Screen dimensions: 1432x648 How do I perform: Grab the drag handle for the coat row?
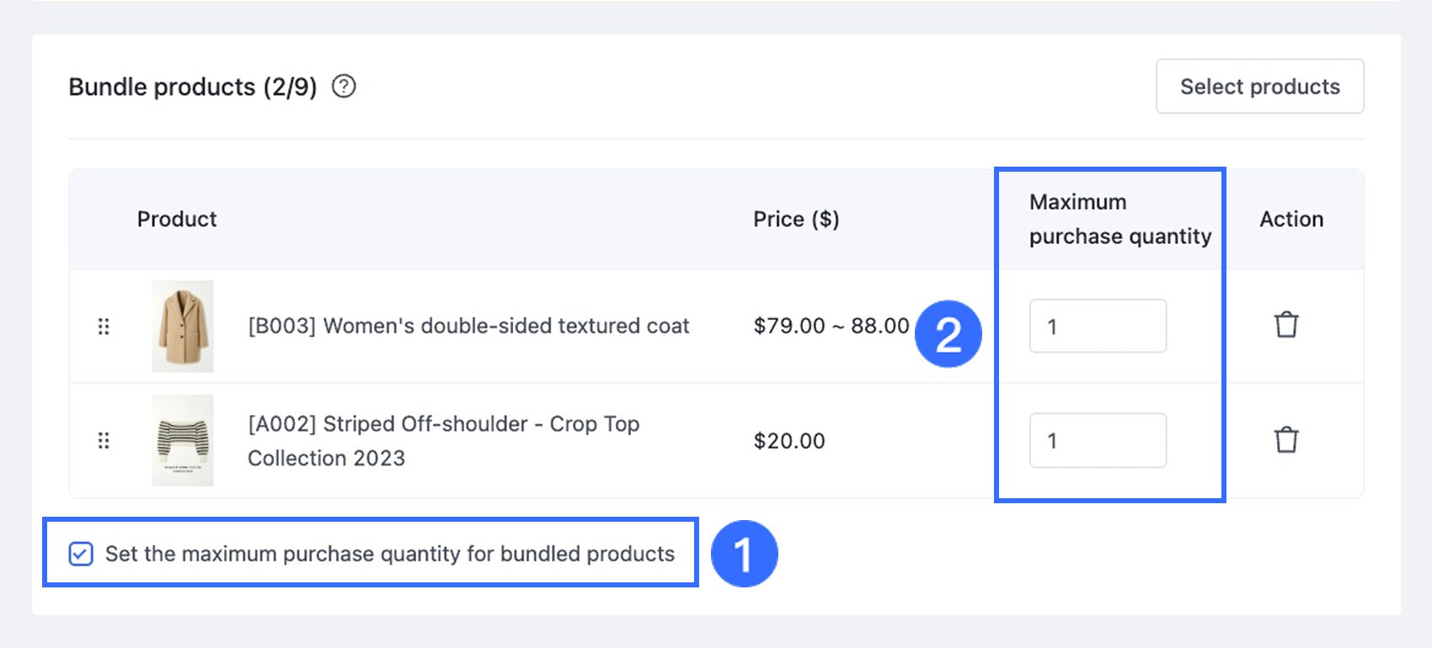(104, 327)
